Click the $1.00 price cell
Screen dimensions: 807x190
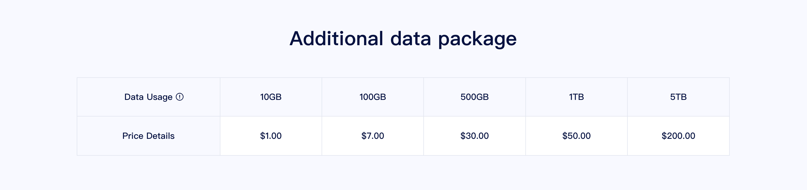tap(271, 136)
